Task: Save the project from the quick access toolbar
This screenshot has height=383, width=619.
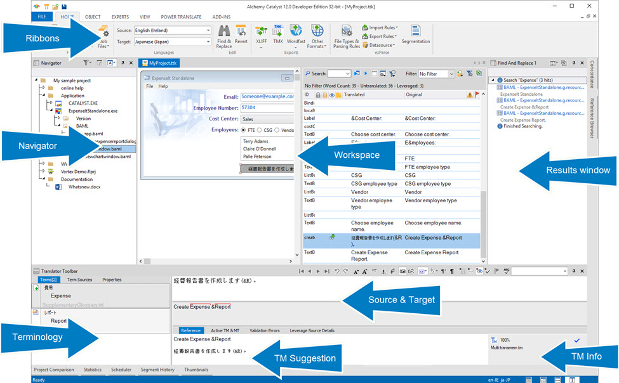Action: pyautogui.click(x=64, y=7)
